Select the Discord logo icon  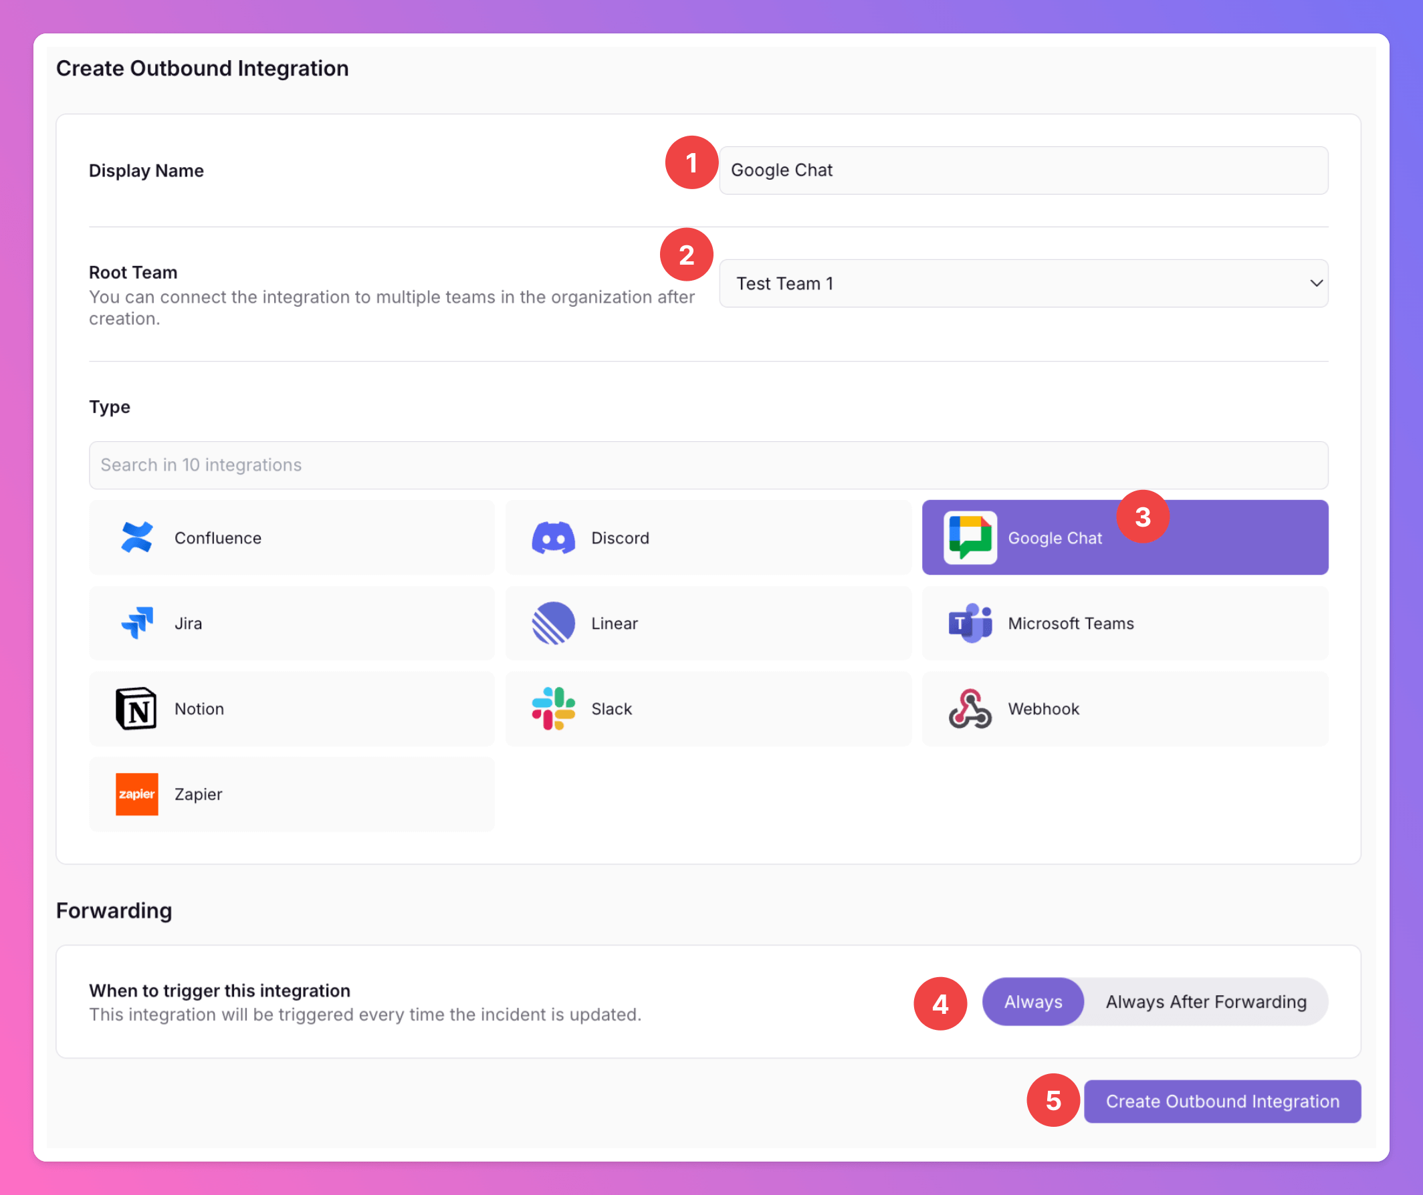[x=553, y=538]
